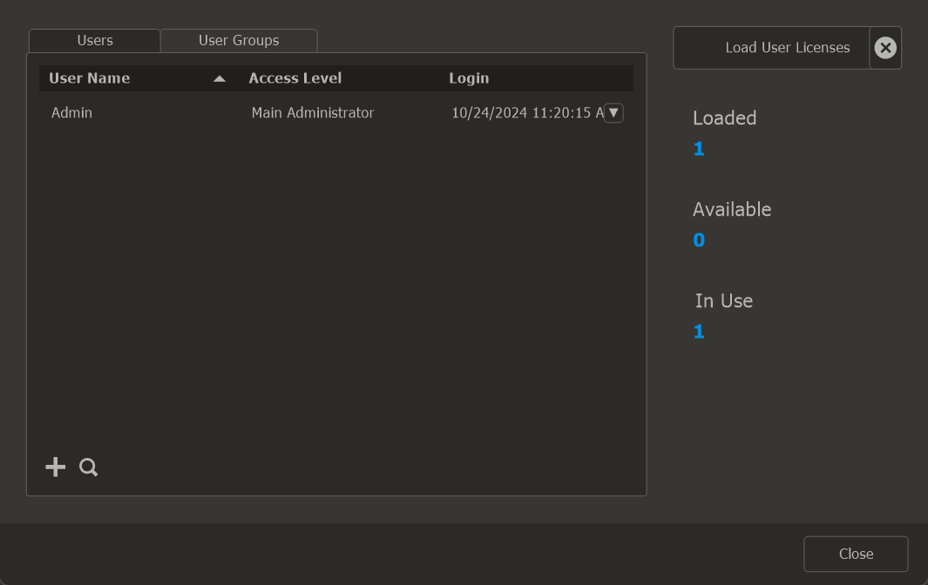Click the Load User Licenses button
Image resolution: width=928 pixels, height=585 pixels.
pyautogui.click(x=772, y=48)
